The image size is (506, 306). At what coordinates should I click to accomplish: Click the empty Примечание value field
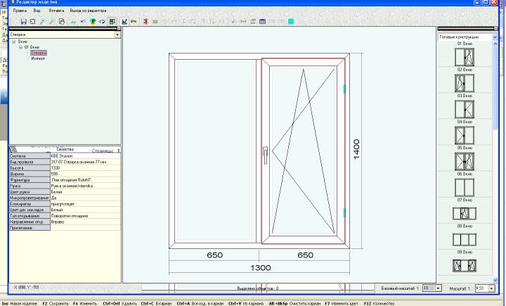tap(86, 228)
